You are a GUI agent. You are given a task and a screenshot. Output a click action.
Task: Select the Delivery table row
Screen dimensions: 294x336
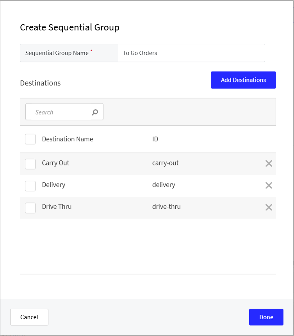[x=117, y=185]
